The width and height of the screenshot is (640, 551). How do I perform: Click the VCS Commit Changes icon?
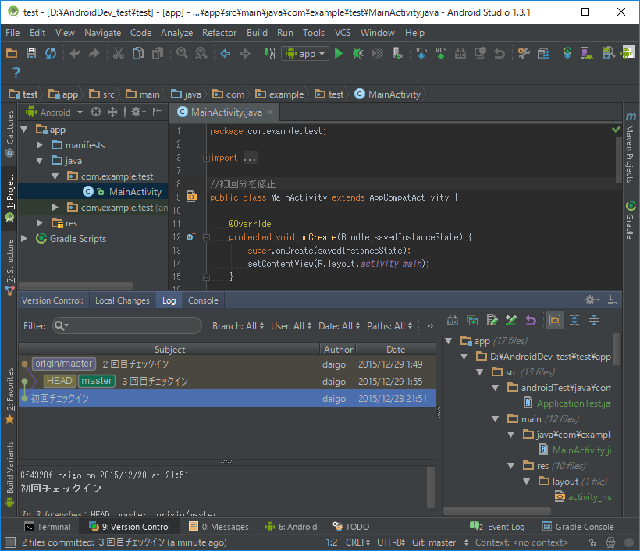tap(441, 53)
